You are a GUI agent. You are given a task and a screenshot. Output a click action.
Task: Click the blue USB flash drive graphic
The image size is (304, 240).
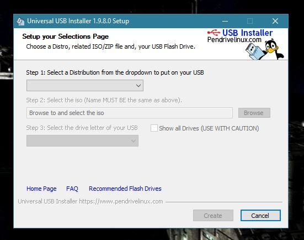pos(254,51)
